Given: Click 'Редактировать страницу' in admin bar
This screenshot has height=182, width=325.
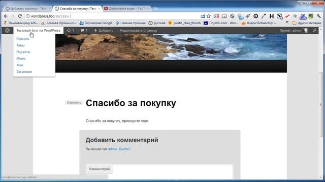Looking at the screenshot, I should pos(138,30).
